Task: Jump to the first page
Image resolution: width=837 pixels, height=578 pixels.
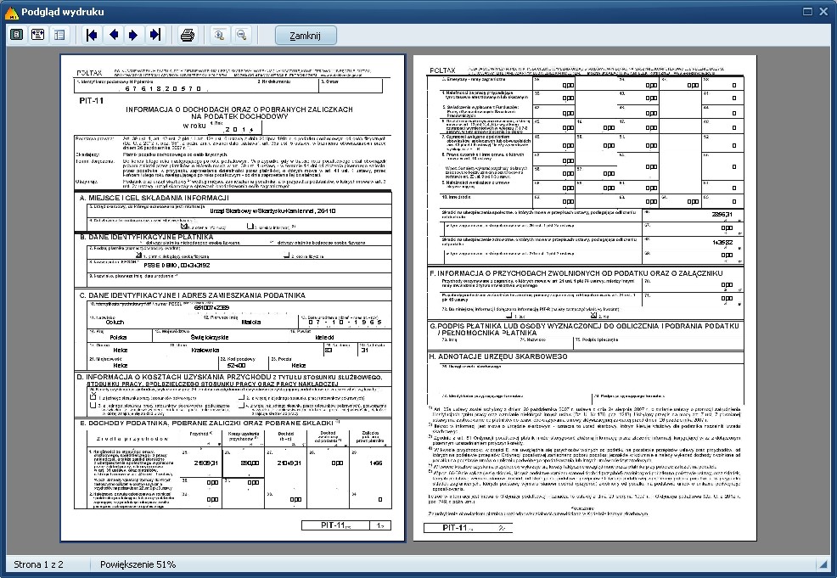Action: (92, 36)
